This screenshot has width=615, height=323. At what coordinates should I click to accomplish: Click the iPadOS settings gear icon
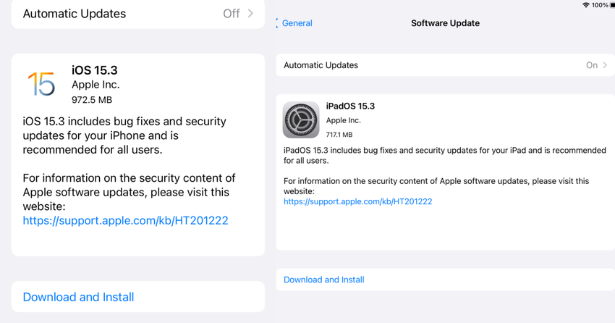click(x=300, y=119)
